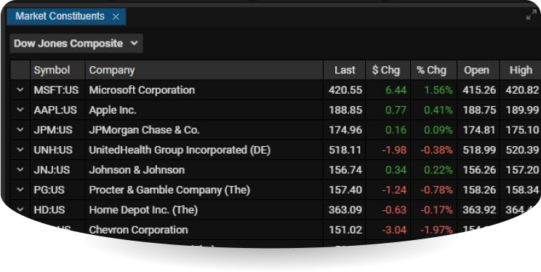
Task: Click the Apple Inc. company name
Action: pyautogui.click(x=113, y=110)
